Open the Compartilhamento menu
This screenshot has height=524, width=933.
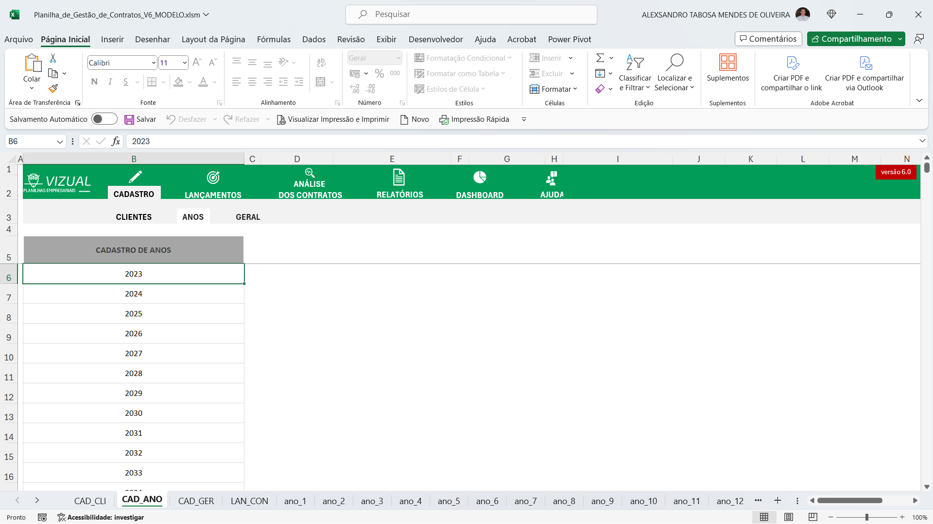point(856,39)
